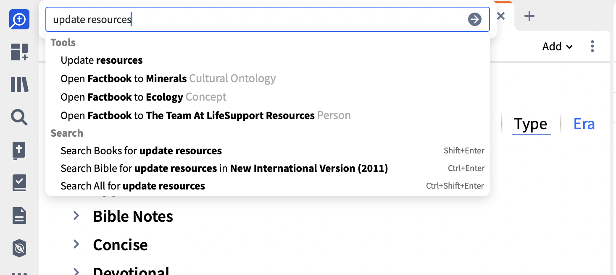Open the checkmark book icon in sidebar
The height and width of the screenshot is (275, 616).
coord(19,183)
